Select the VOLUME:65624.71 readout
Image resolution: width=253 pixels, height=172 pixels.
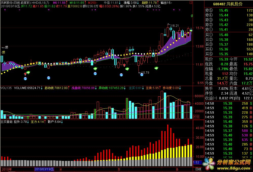(x=28, y=88)
